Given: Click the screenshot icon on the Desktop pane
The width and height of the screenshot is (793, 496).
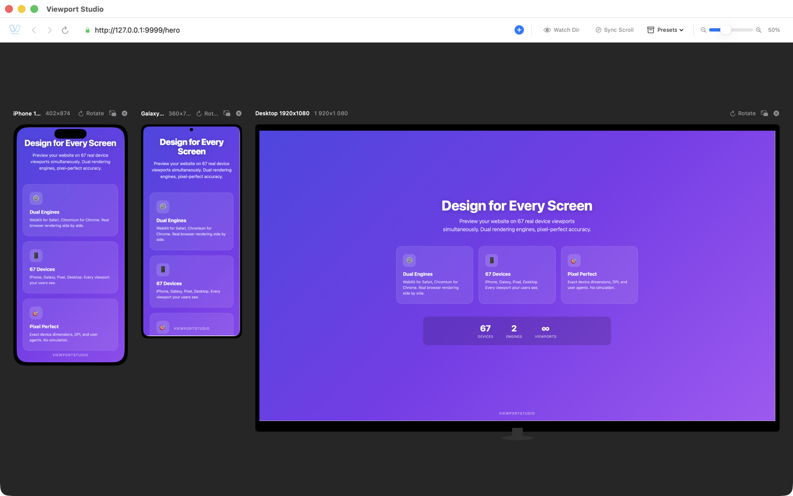Looking at the screenshot, I should point(764,113).
